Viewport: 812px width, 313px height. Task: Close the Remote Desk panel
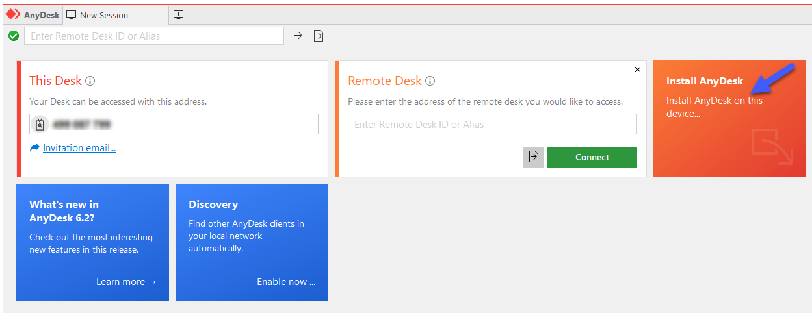(x=637, y=69)
